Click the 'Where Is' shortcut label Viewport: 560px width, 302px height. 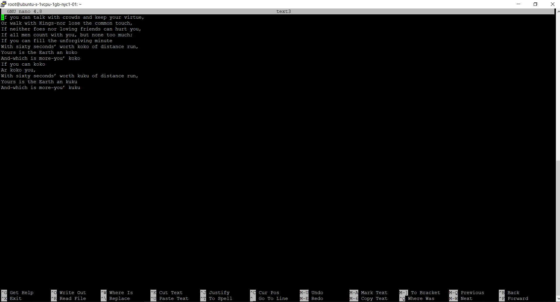coord(121,293)
